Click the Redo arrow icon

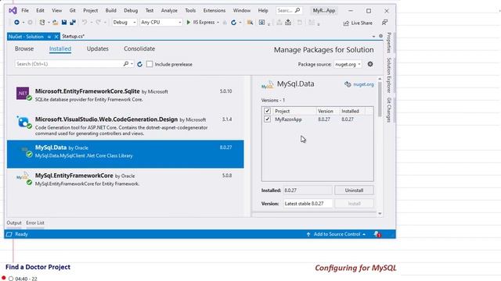pyautogui.click(x=98, y=23)
